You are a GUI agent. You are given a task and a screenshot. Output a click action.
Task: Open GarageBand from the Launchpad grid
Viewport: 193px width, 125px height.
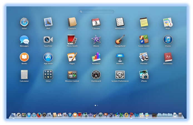120,40
